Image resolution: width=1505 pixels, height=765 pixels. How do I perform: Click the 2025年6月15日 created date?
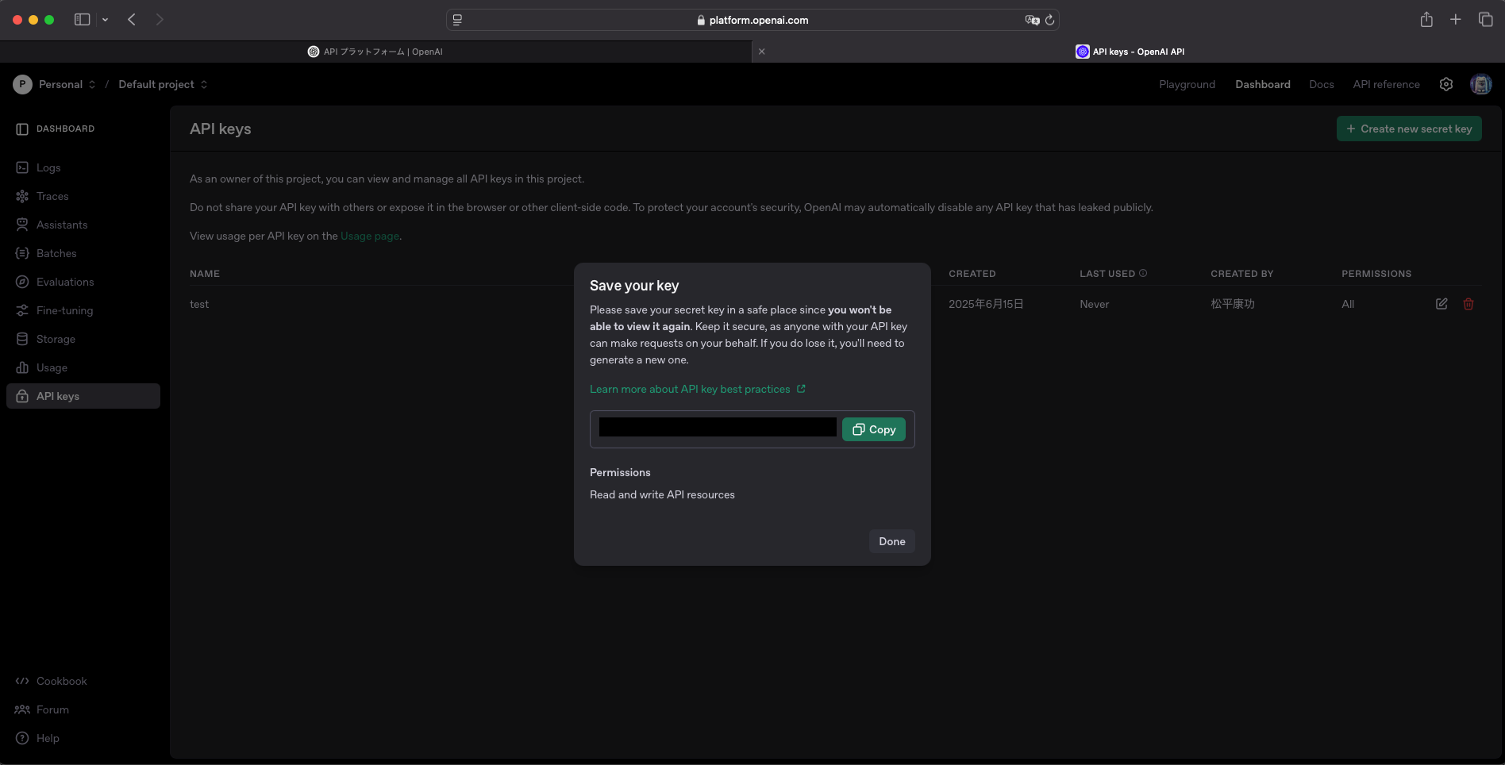[x=986, y=304]
